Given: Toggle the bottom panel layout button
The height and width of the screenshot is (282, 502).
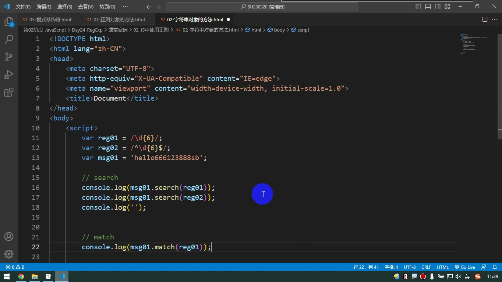Looking at the screenshot, I should click(x=428, y=7).
